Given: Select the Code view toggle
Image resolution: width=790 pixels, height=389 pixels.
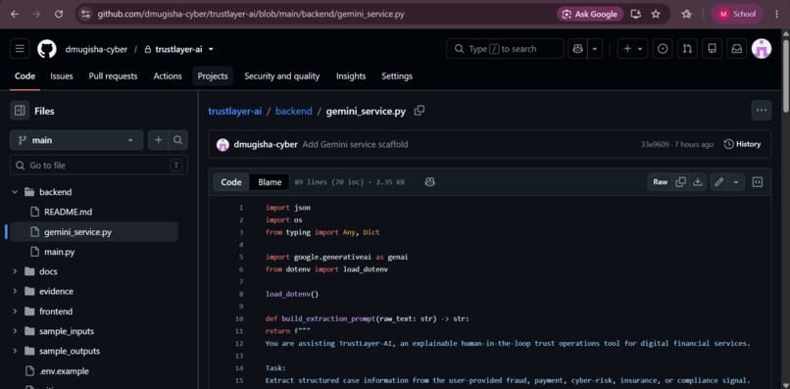Looking at the screenshot, I should click(x=231, y=182).
